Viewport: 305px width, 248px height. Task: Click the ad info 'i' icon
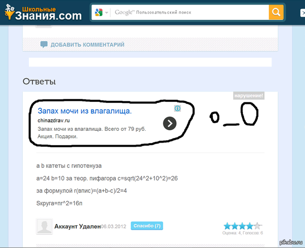(177, 109)
